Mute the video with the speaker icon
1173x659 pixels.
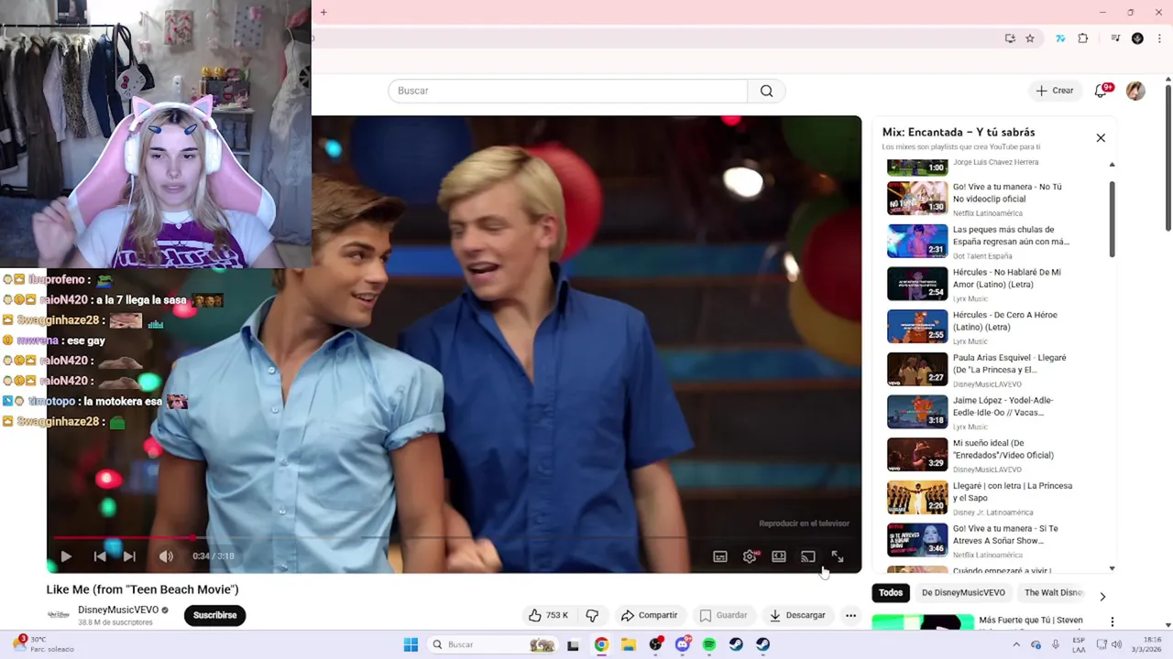tap(166, 556)
